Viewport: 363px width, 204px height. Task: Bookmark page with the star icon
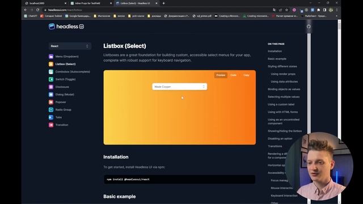click(286, 10)
